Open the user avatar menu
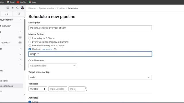This screenshot has width=184, height=103. coord(22,8)
